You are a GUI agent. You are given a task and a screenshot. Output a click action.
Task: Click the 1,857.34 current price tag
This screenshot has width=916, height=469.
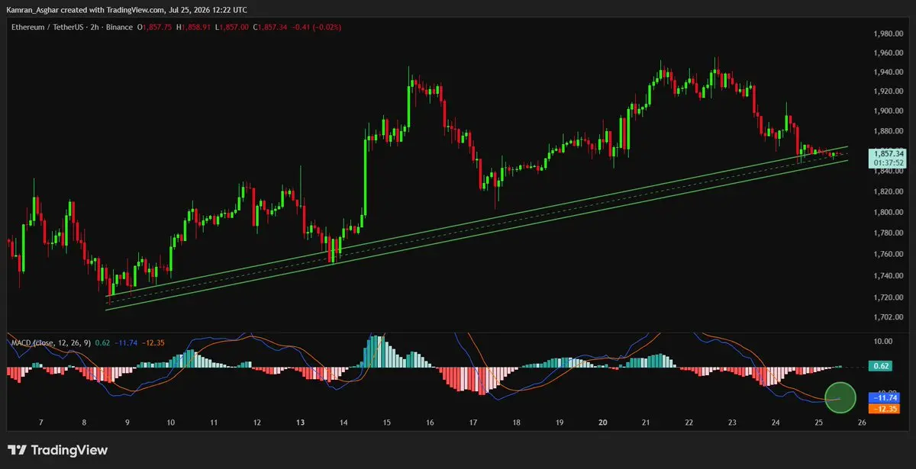coord(889,153)
